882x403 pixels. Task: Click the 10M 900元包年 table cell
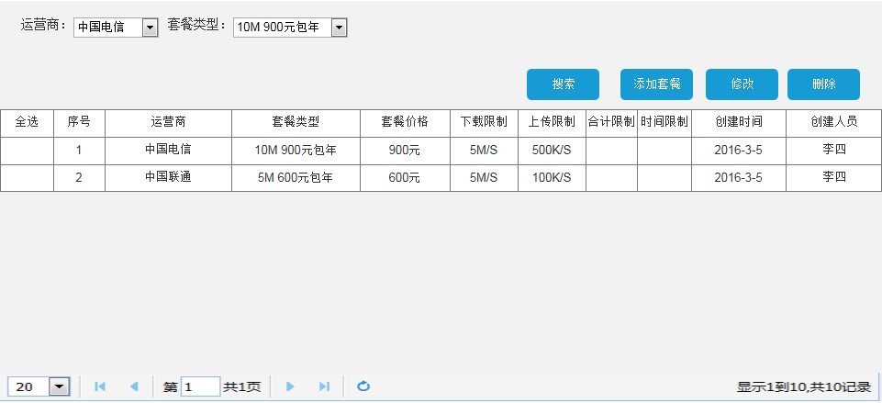[x=296, y=151]
